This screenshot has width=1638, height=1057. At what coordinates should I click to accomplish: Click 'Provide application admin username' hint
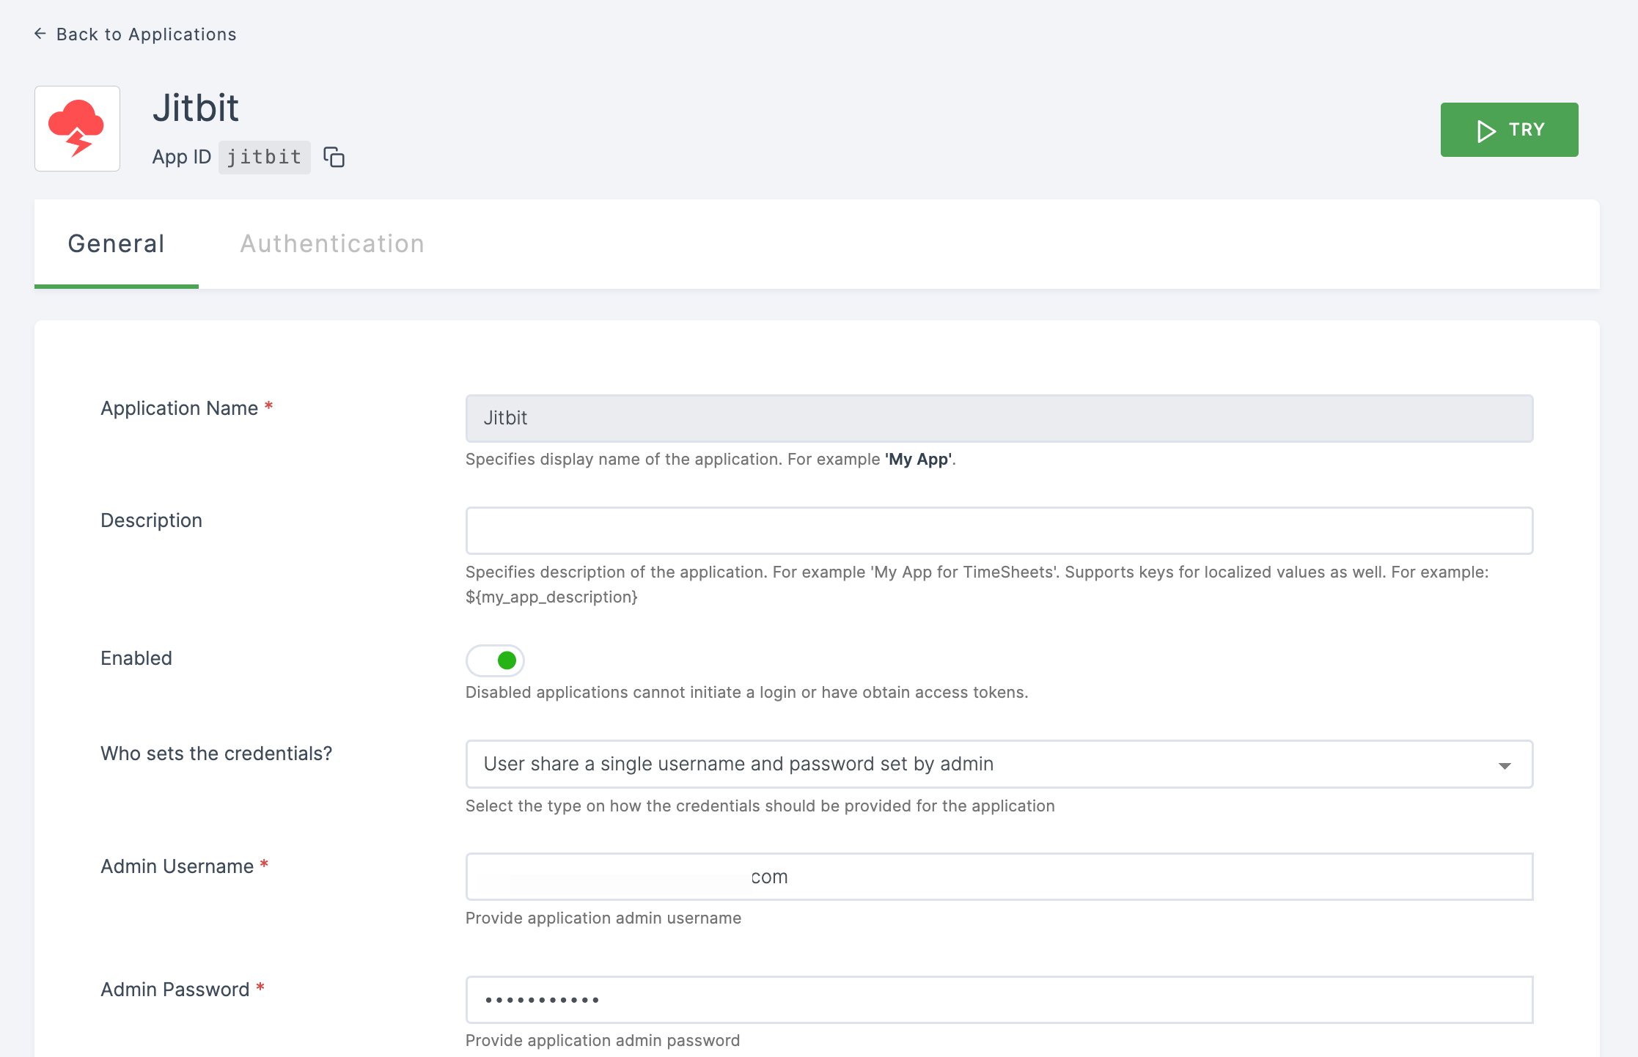603,918
